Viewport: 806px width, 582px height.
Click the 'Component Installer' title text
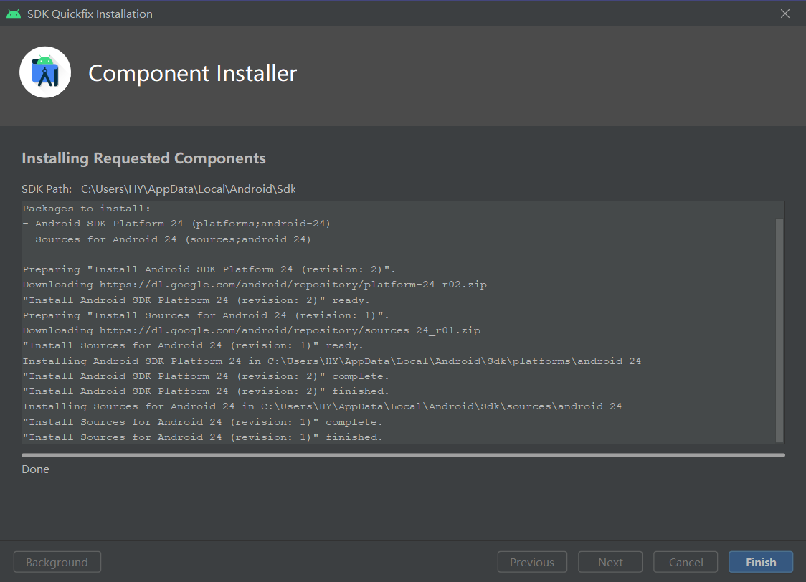(193, 73)
